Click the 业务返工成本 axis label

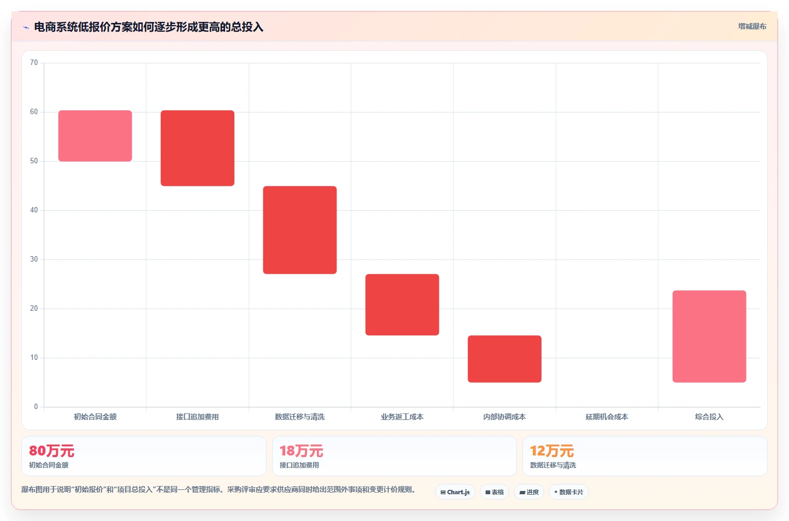click(402, 417)
